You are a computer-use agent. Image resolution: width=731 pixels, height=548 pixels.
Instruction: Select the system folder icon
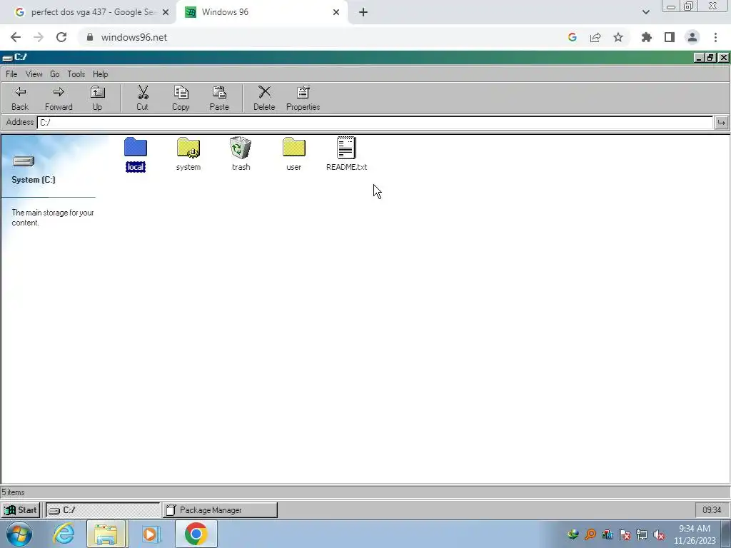click(x=188, y=154)
